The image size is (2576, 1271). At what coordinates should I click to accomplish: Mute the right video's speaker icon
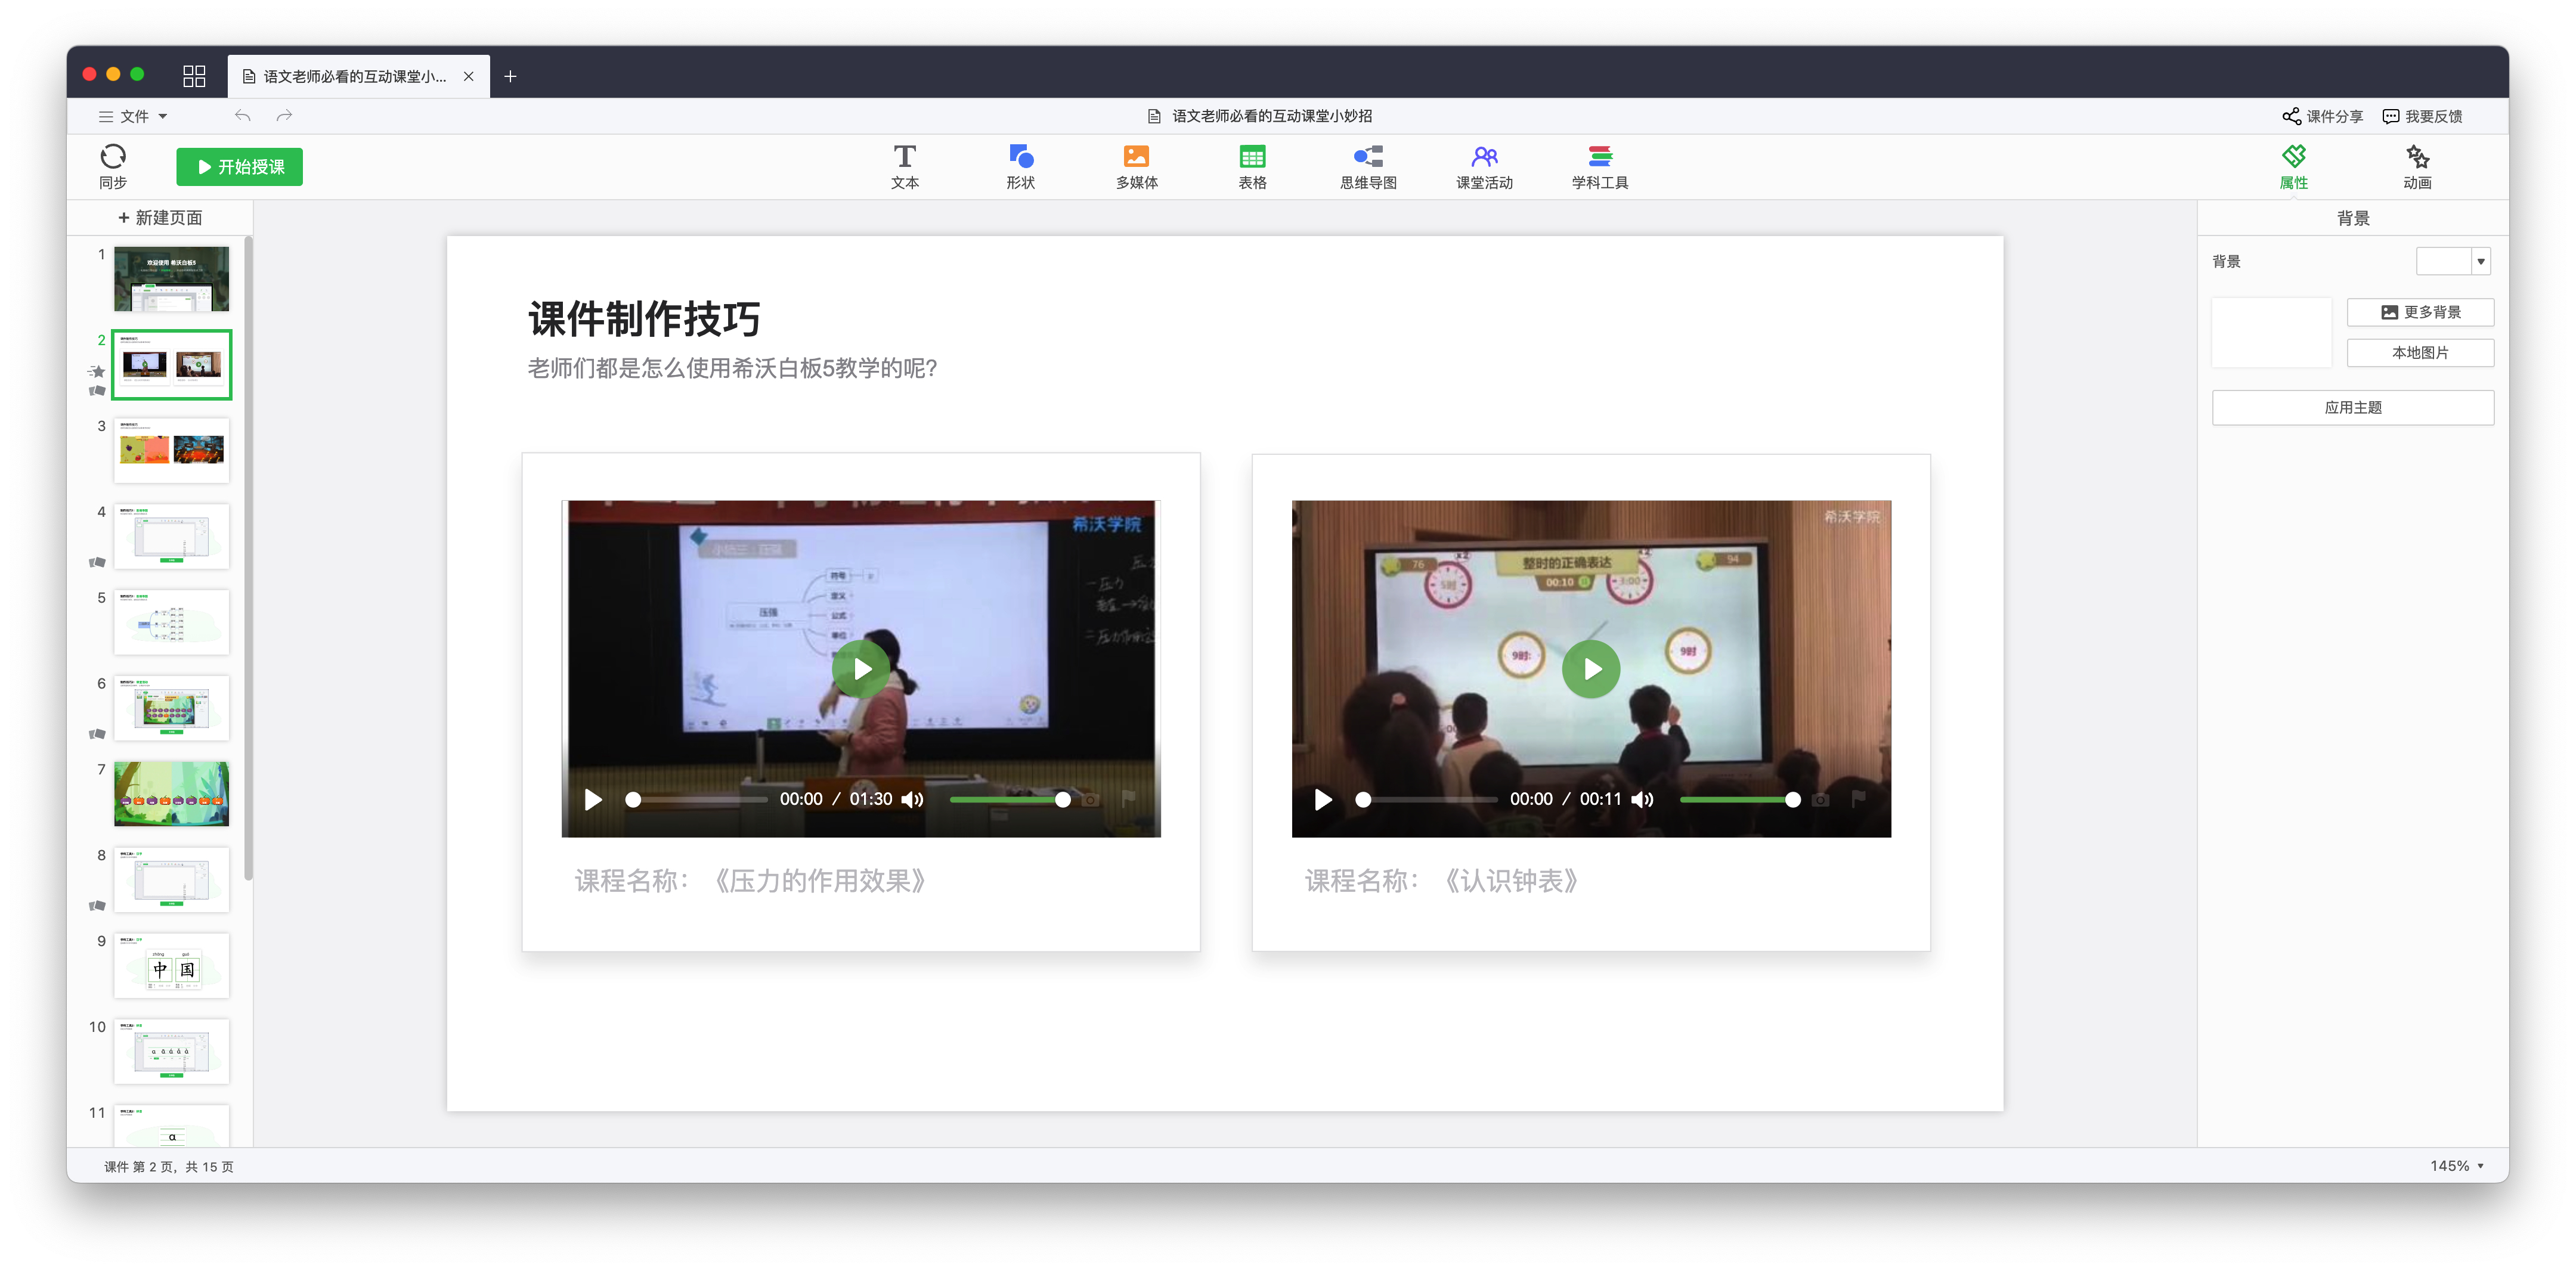[x=1642, y=800]
